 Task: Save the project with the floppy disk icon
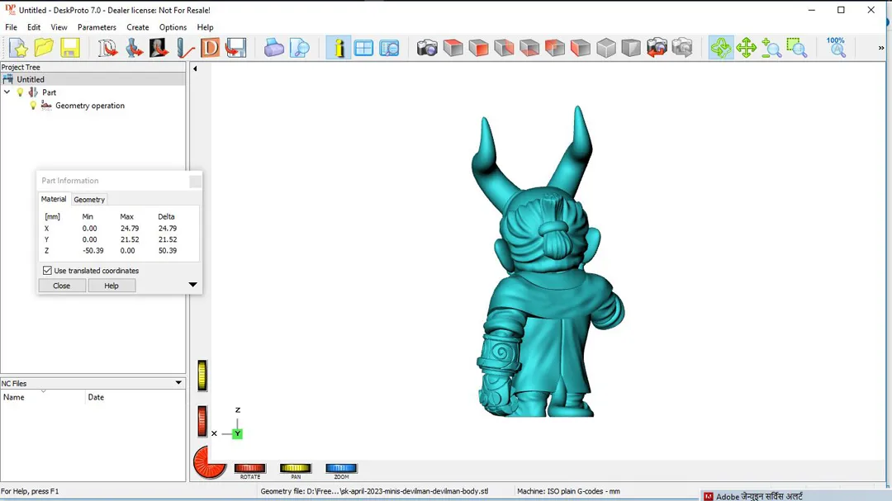69,48
